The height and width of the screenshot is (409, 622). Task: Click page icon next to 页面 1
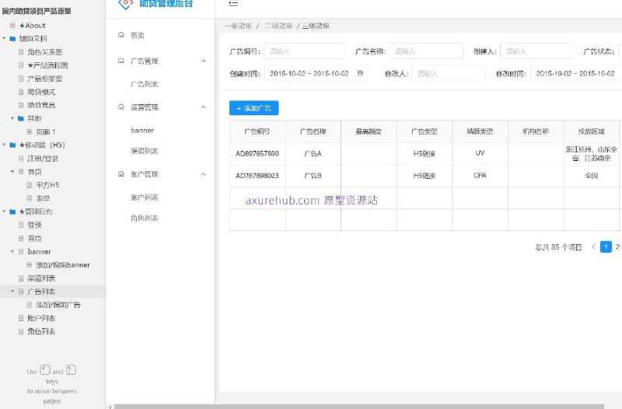30,131
